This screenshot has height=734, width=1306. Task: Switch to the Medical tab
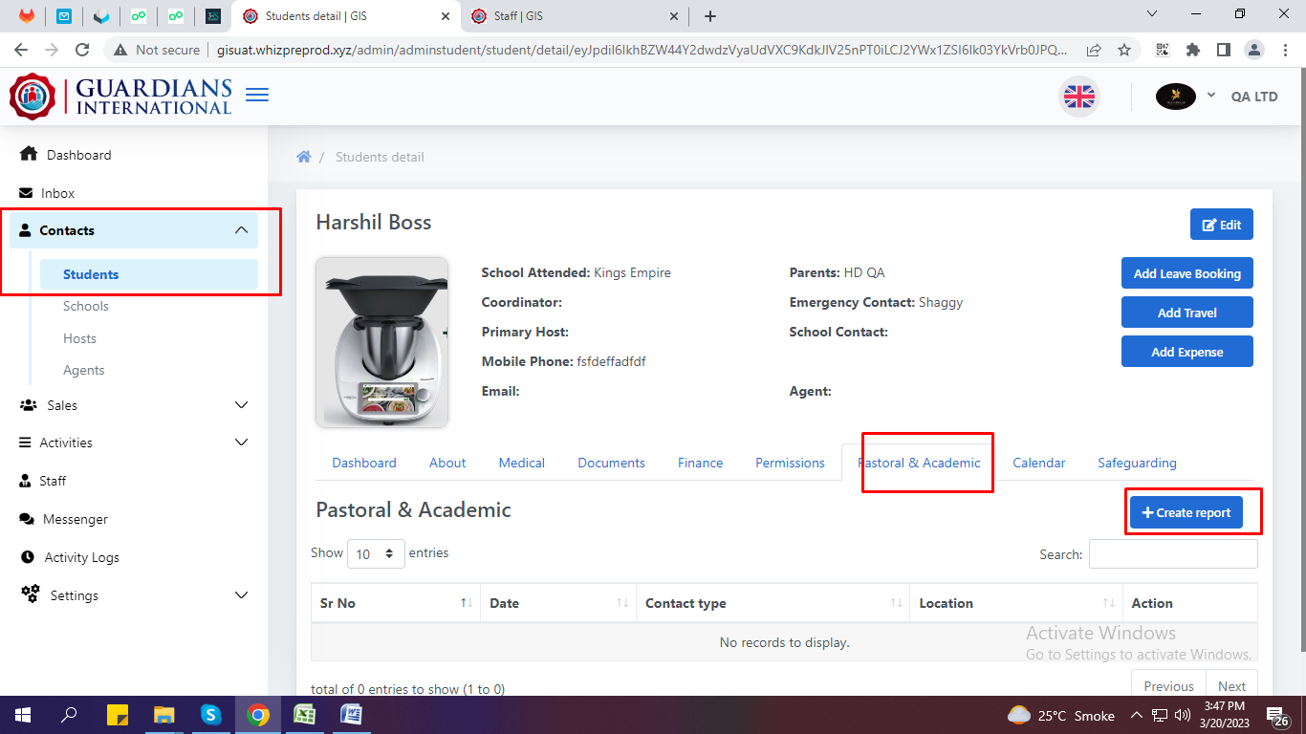pyautogui.click(x=521, y=463)
